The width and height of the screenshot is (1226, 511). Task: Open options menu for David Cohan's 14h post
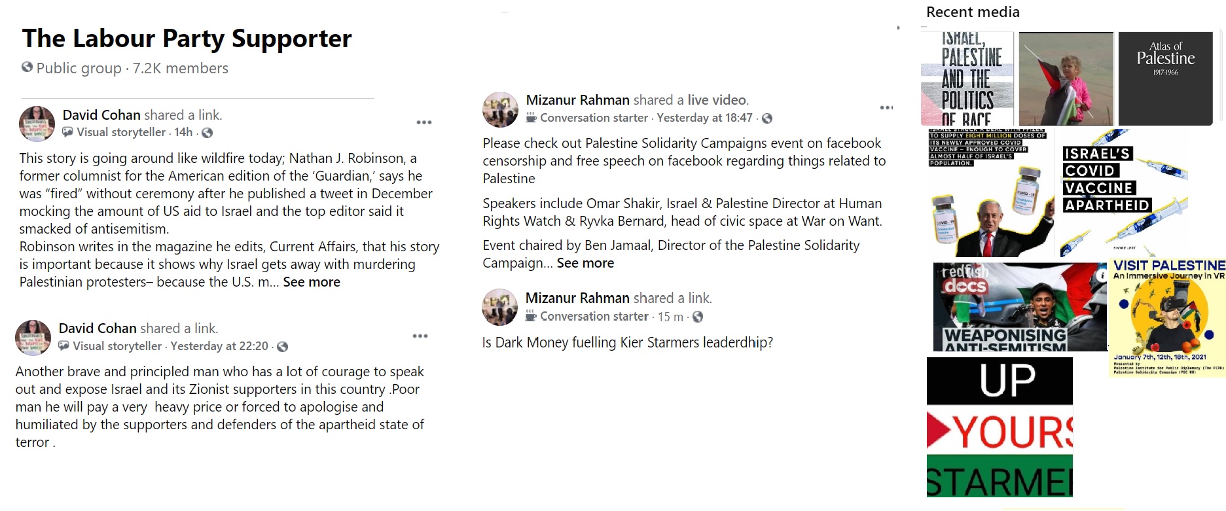point(424,122)
